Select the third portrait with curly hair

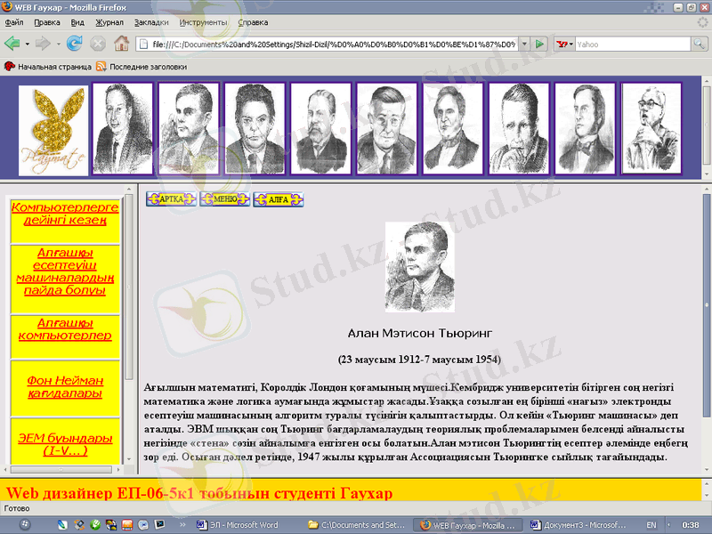pos(255,128)
